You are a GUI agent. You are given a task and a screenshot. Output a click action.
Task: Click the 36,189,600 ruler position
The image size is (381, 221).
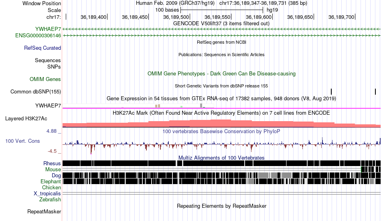(259, 17)
